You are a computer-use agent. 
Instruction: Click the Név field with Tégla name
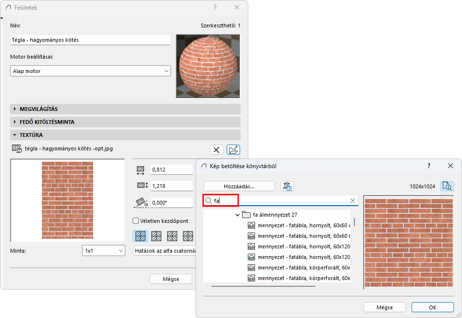click(90, 40)
